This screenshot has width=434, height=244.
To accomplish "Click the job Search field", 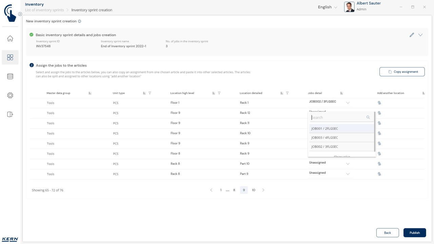I will coord(338,118).
